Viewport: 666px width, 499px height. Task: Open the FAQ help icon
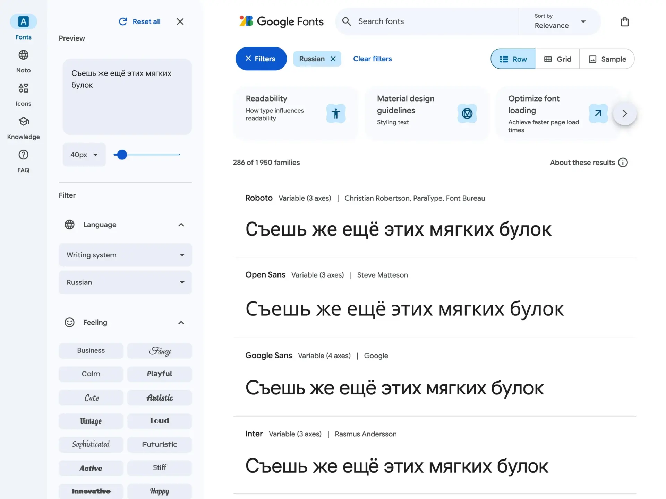pos(23,155)
